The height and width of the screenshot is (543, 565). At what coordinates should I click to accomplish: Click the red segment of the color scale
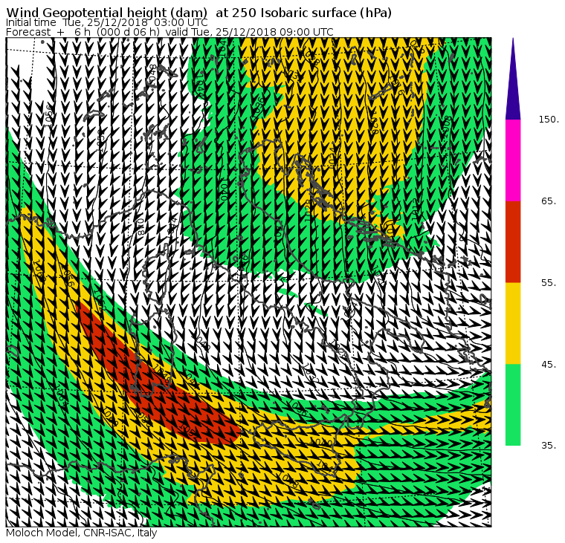pos(513,241)
